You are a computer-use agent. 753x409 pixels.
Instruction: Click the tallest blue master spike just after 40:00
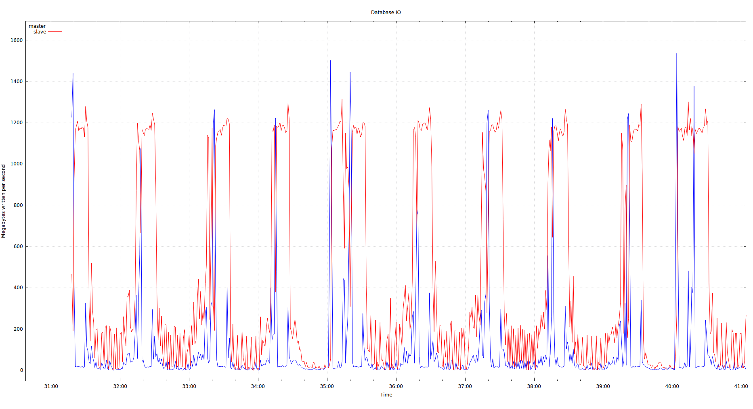[x=677, y=54]
